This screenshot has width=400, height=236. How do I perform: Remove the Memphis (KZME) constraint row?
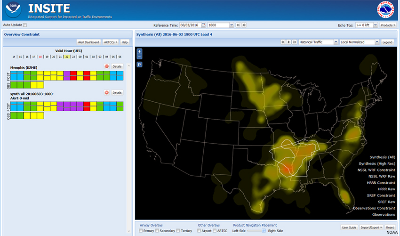pyautogui.click(x=107, y=66)
